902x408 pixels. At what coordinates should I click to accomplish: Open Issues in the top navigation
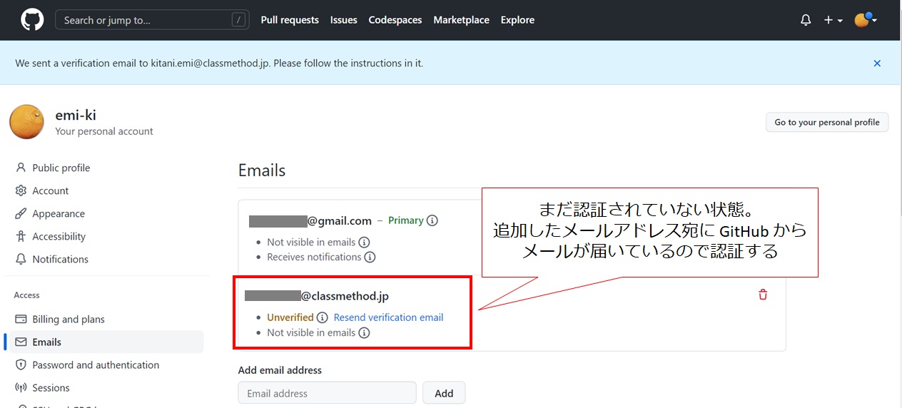343,20
